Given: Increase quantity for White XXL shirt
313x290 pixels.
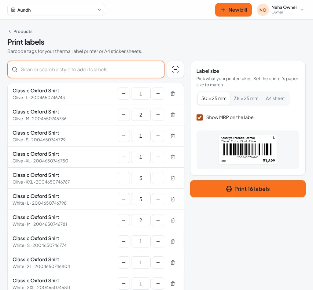Looking at the screenshot, I should [x=158, y=284].
